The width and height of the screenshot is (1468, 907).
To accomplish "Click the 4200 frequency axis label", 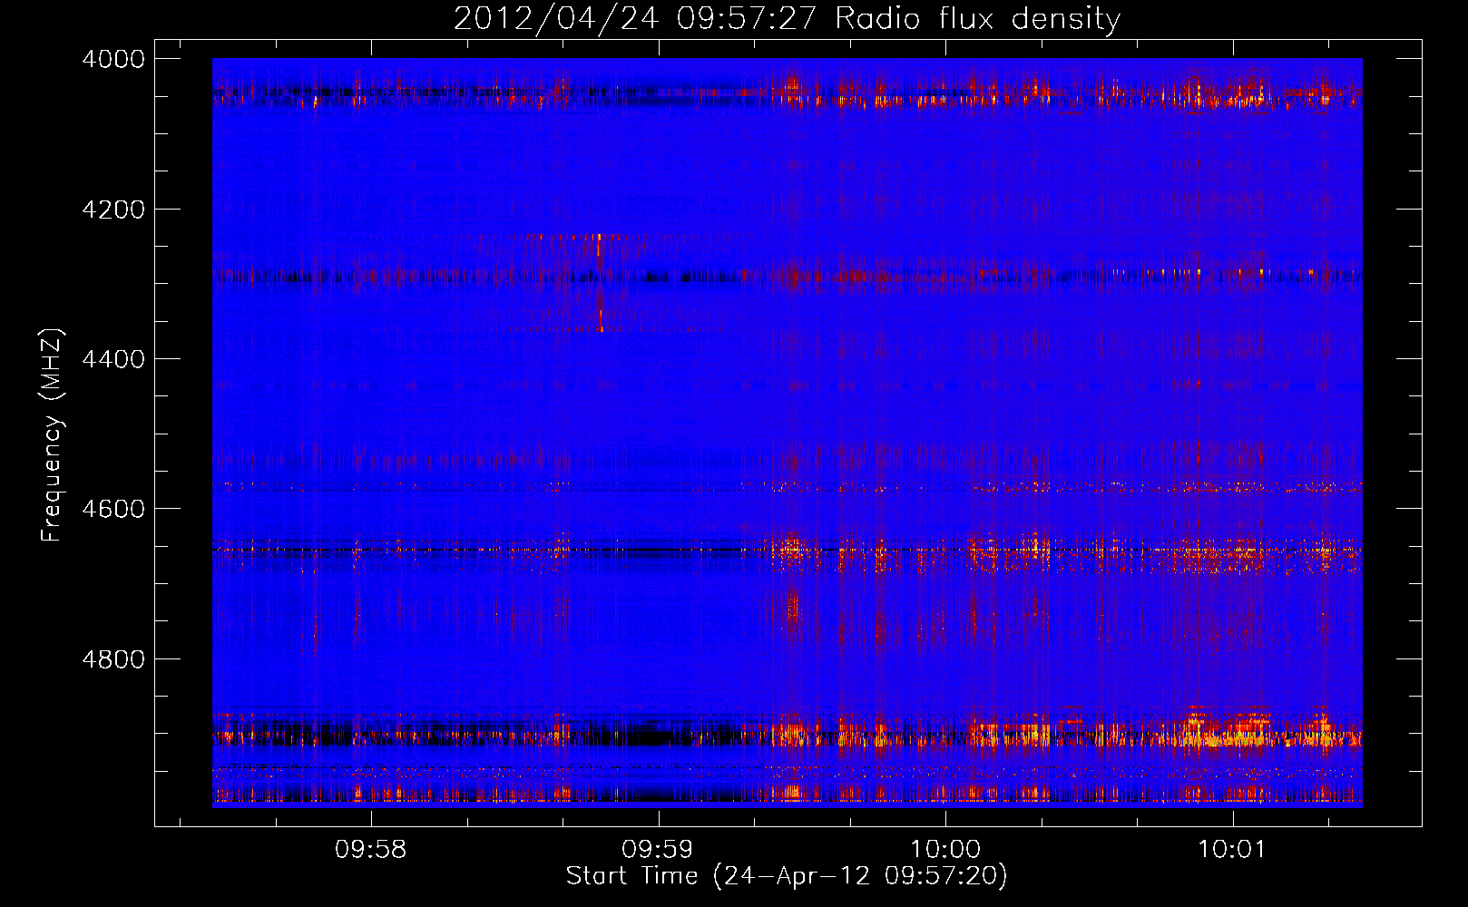I will click(113, 210).
